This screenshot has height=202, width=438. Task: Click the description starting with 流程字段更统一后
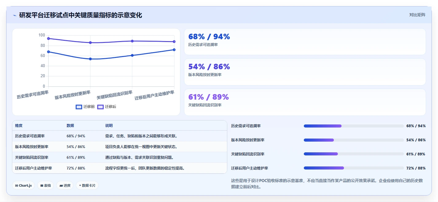coord(145,168)
